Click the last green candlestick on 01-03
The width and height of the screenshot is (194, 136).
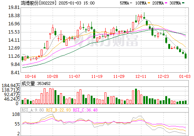(x=185, y=56)
